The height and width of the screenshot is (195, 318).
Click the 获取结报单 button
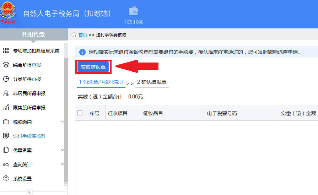93,67
